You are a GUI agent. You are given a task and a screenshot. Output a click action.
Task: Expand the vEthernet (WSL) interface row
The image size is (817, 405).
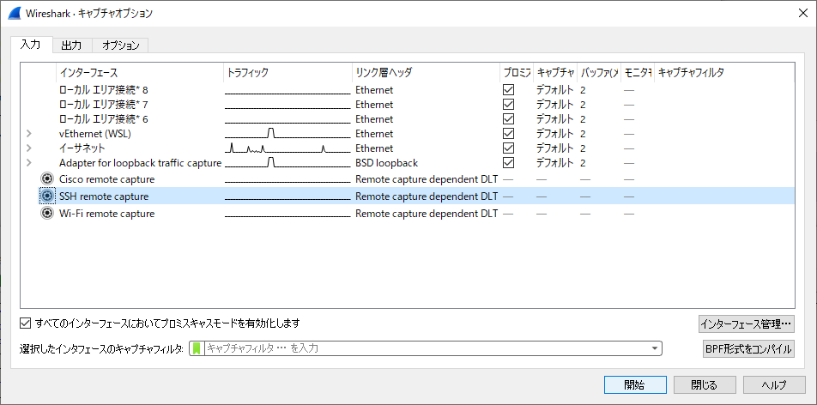[x=29, y=134]
